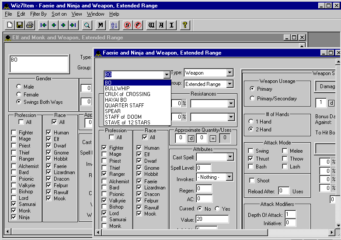
Task: Select the Primary/Secondary weapon usage radio
Action: coord(252,99)
